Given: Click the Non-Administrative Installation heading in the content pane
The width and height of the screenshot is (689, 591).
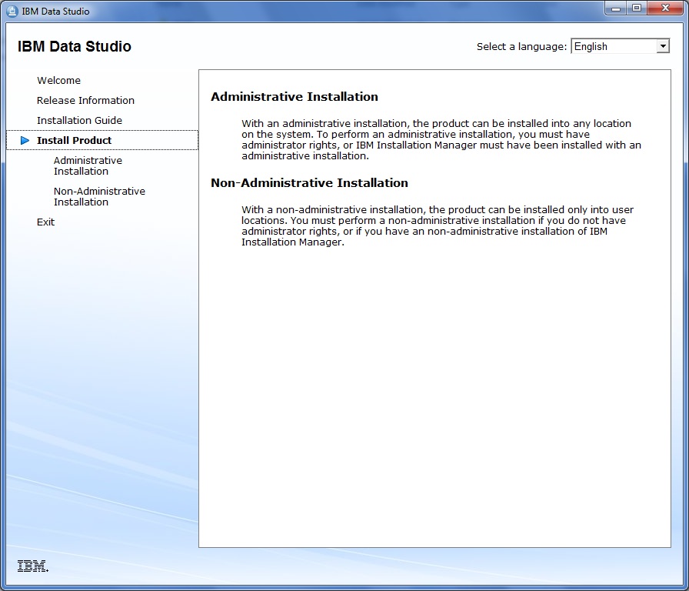Looking at the screenshot, I should point(309,183).
